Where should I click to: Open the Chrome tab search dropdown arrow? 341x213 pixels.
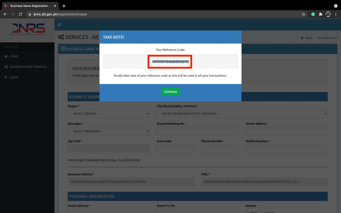(336, 6)
